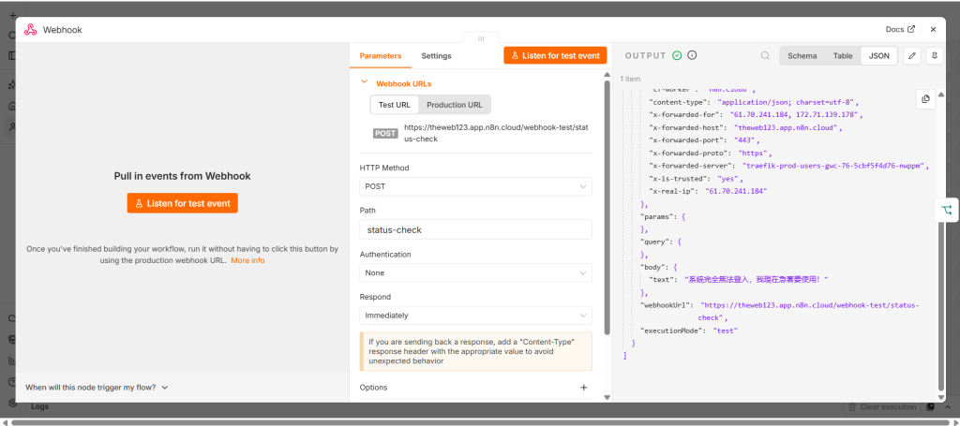The height and width of the screenshot is (426, 960).
Task: Click the "content-type" header value
Action: [787, 101]
